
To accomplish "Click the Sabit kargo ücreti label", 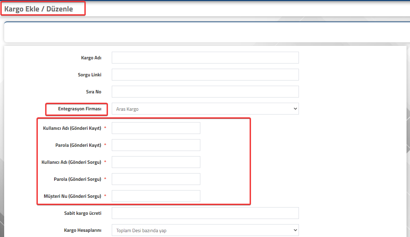I will 83,213.
